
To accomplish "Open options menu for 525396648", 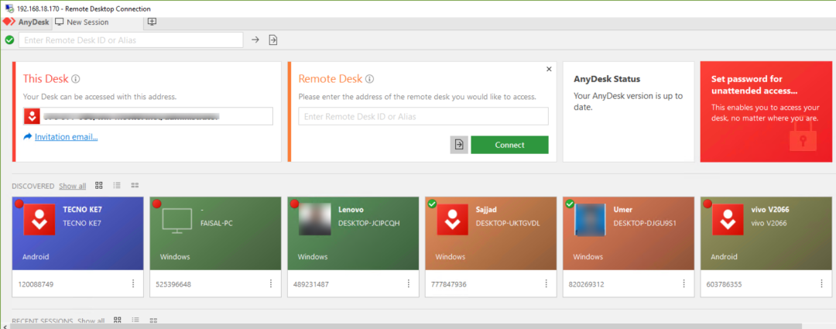I will 271,283.
